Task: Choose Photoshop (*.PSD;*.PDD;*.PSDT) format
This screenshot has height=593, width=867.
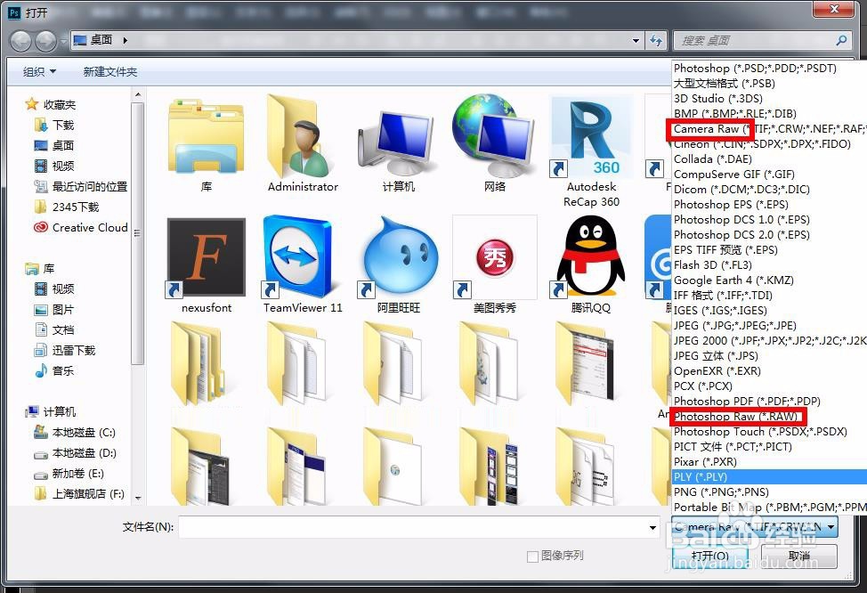Action: coord(769,68)
